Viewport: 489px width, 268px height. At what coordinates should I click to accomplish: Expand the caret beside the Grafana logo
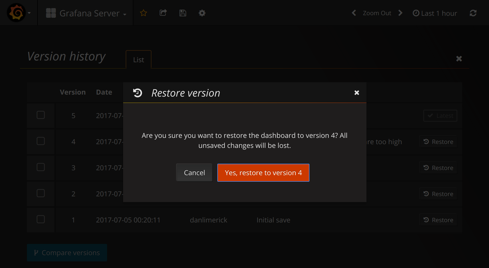point(29,13)
